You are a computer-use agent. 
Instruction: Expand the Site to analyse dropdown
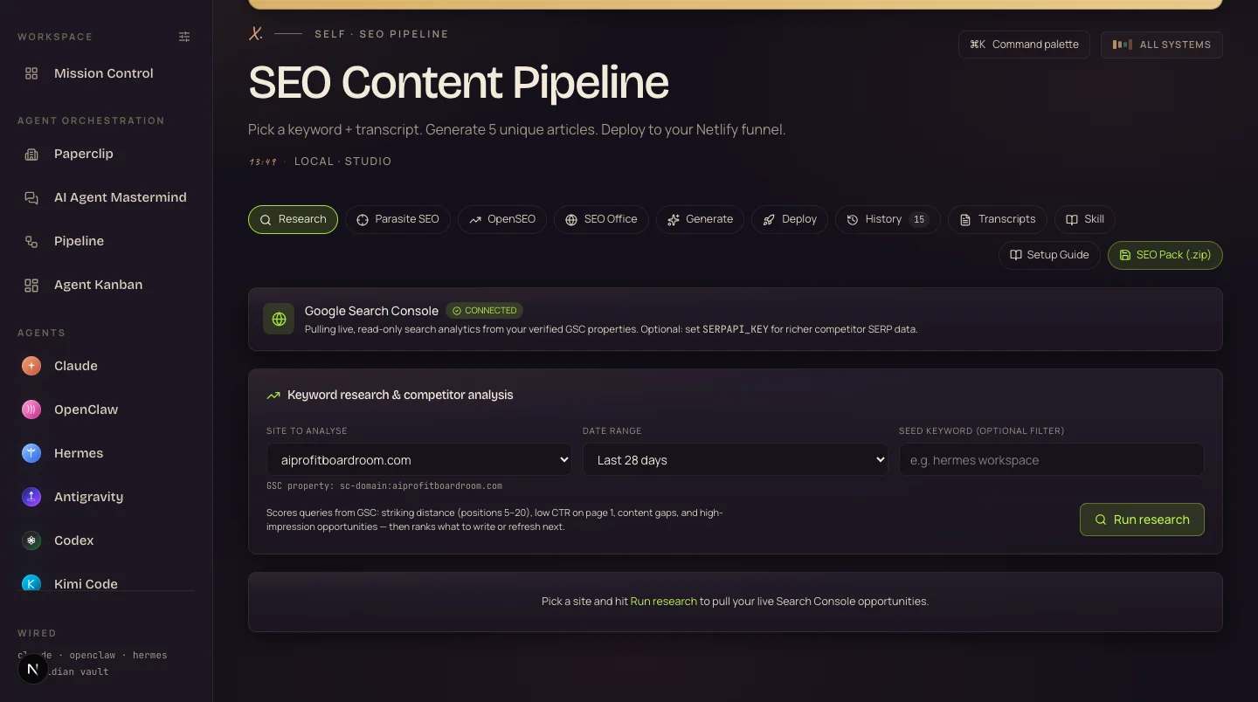pos(419,460)
